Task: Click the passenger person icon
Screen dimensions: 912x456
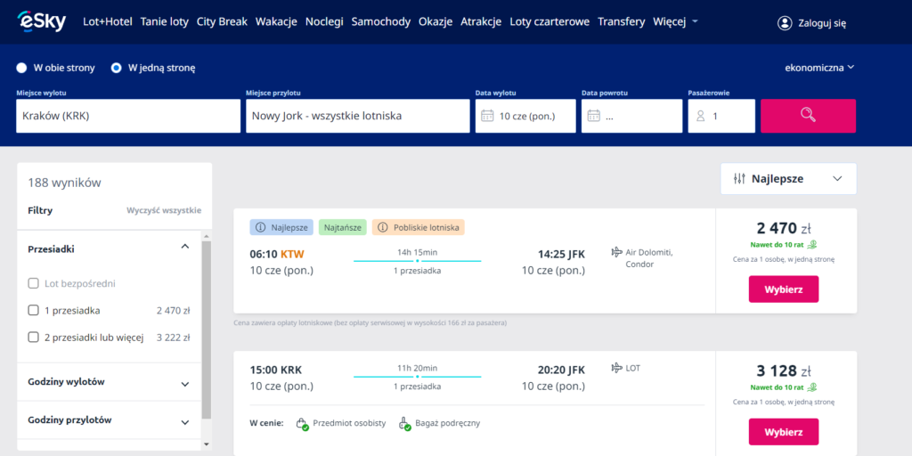Action: 701,116
